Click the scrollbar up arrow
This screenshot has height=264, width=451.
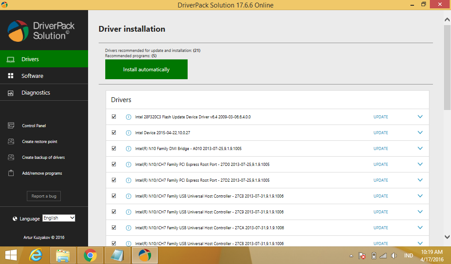[x=447, y=19]
